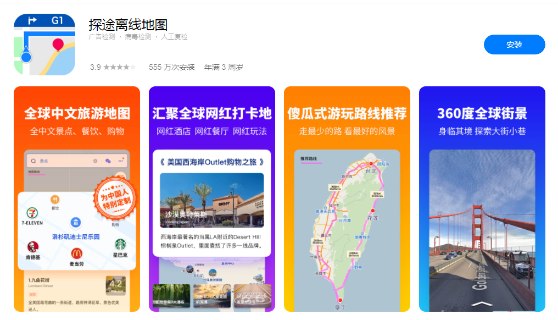
Task: Click the chat bubble icon in search bar
Action: coord(108,161)
